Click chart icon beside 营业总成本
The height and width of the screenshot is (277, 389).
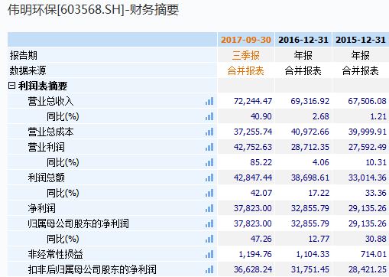pos(209,132)
